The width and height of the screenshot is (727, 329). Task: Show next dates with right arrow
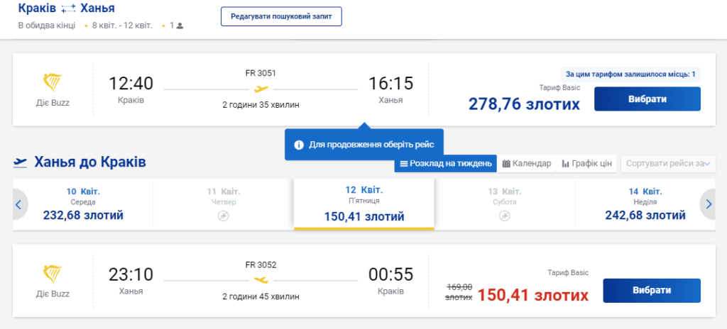tap(708, 204)
